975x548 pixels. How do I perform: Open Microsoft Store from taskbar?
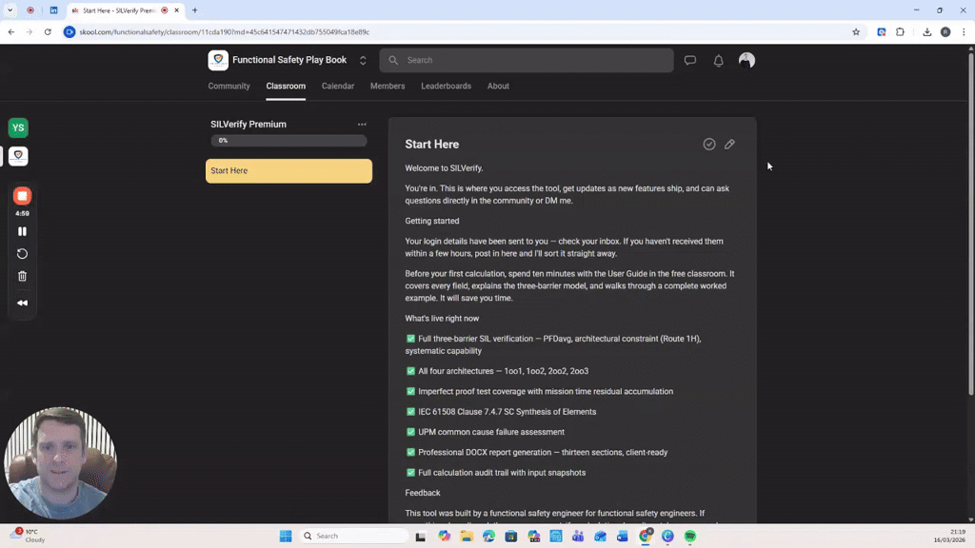tap(511, 536)
